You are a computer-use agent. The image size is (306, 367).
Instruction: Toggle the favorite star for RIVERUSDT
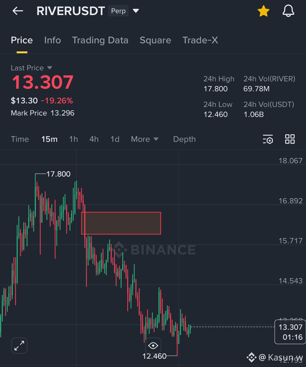(263, 11)
